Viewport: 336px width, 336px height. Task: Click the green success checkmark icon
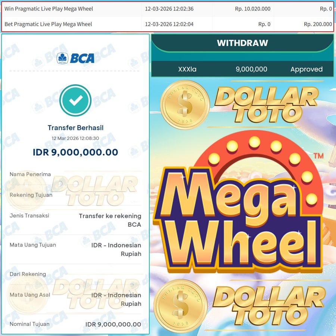point(75,100)
